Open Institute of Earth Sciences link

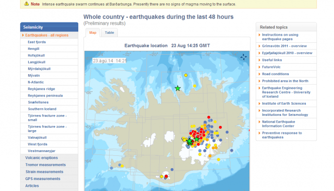point(283,103)
